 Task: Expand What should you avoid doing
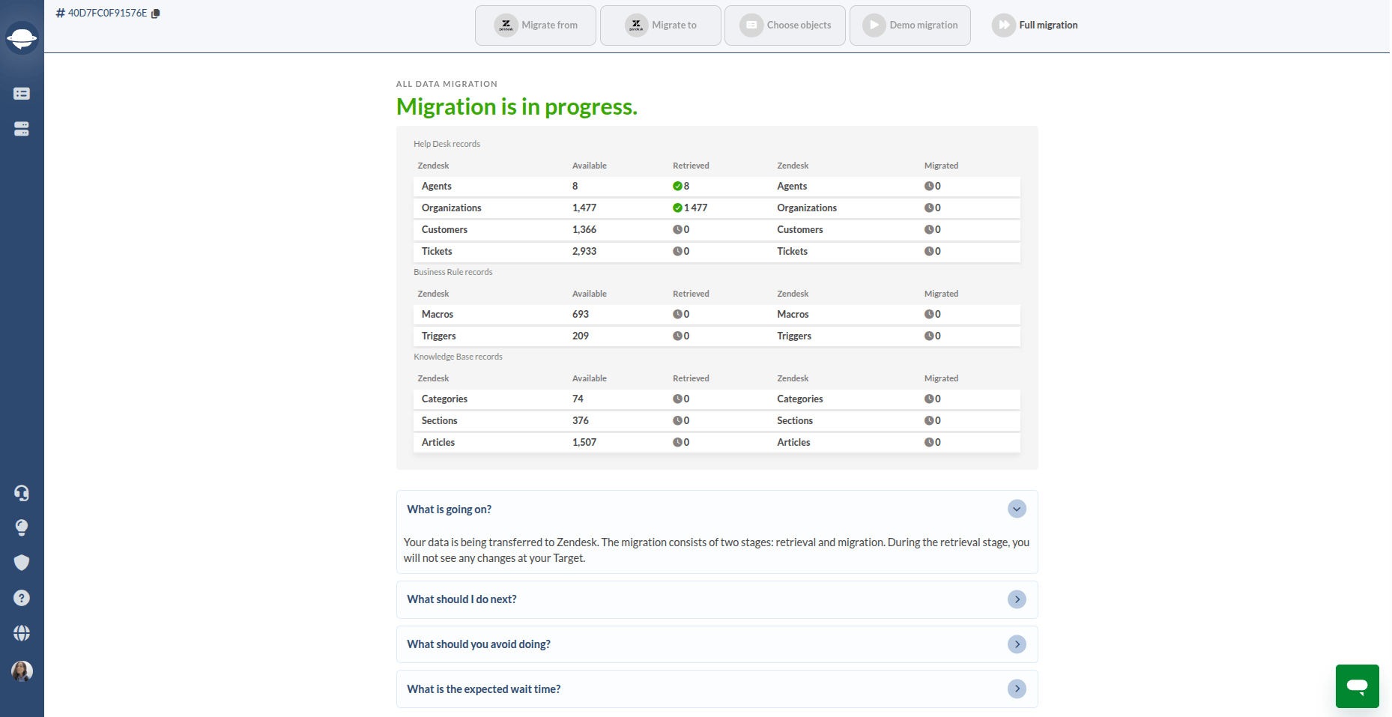[1017, 644]
